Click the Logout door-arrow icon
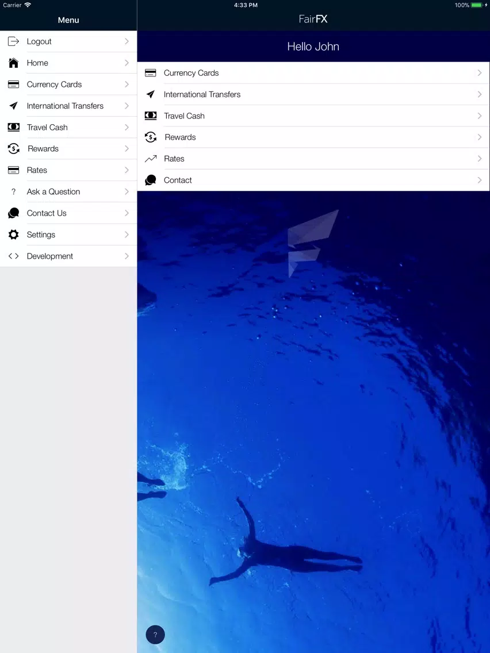This screenshot has width=490, height=653. (13, 41)
